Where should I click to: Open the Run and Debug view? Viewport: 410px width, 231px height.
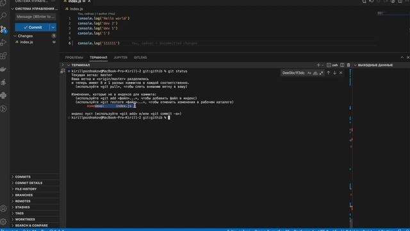3,42
